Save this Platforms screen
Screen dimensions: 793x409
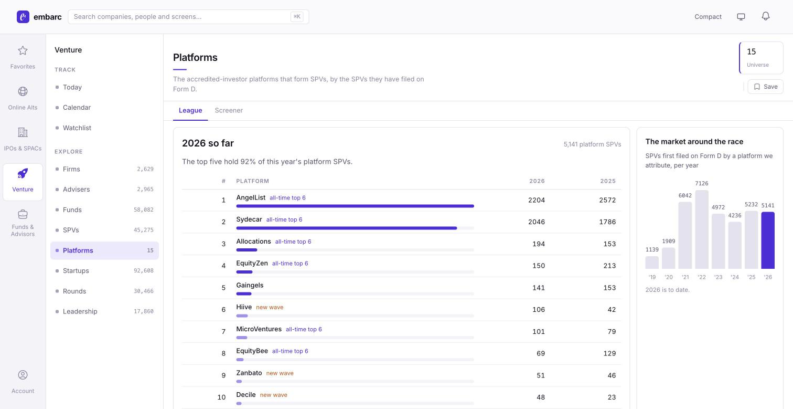point(766,87)
